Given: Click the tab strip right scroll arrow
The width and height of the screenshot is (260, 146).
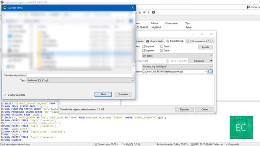Looking at the screenshot, I should (212, 41).
